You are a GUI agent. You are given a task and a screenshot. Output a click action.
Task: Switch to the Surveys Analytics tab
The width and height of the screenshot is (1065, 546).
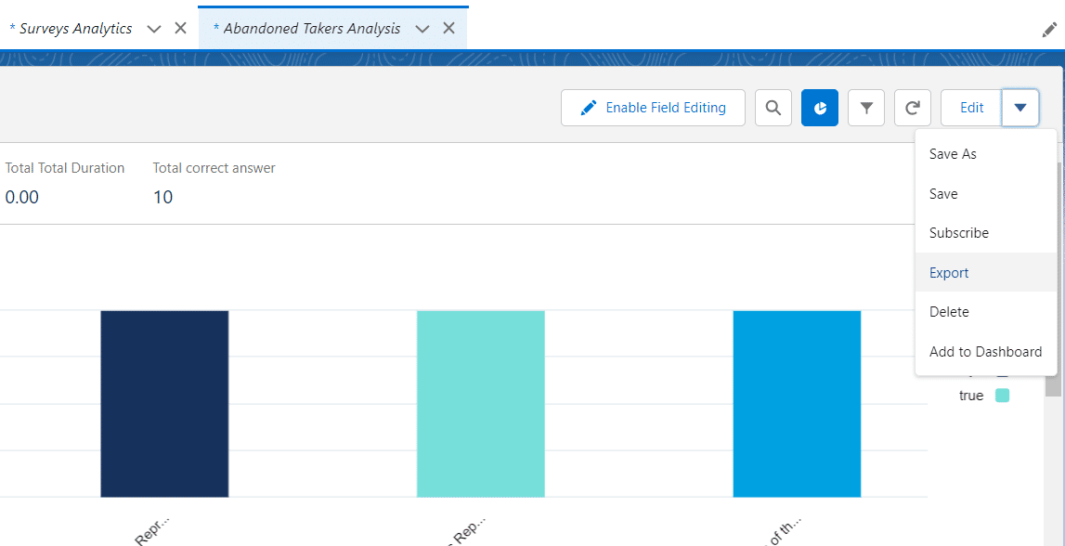[71, 29]
